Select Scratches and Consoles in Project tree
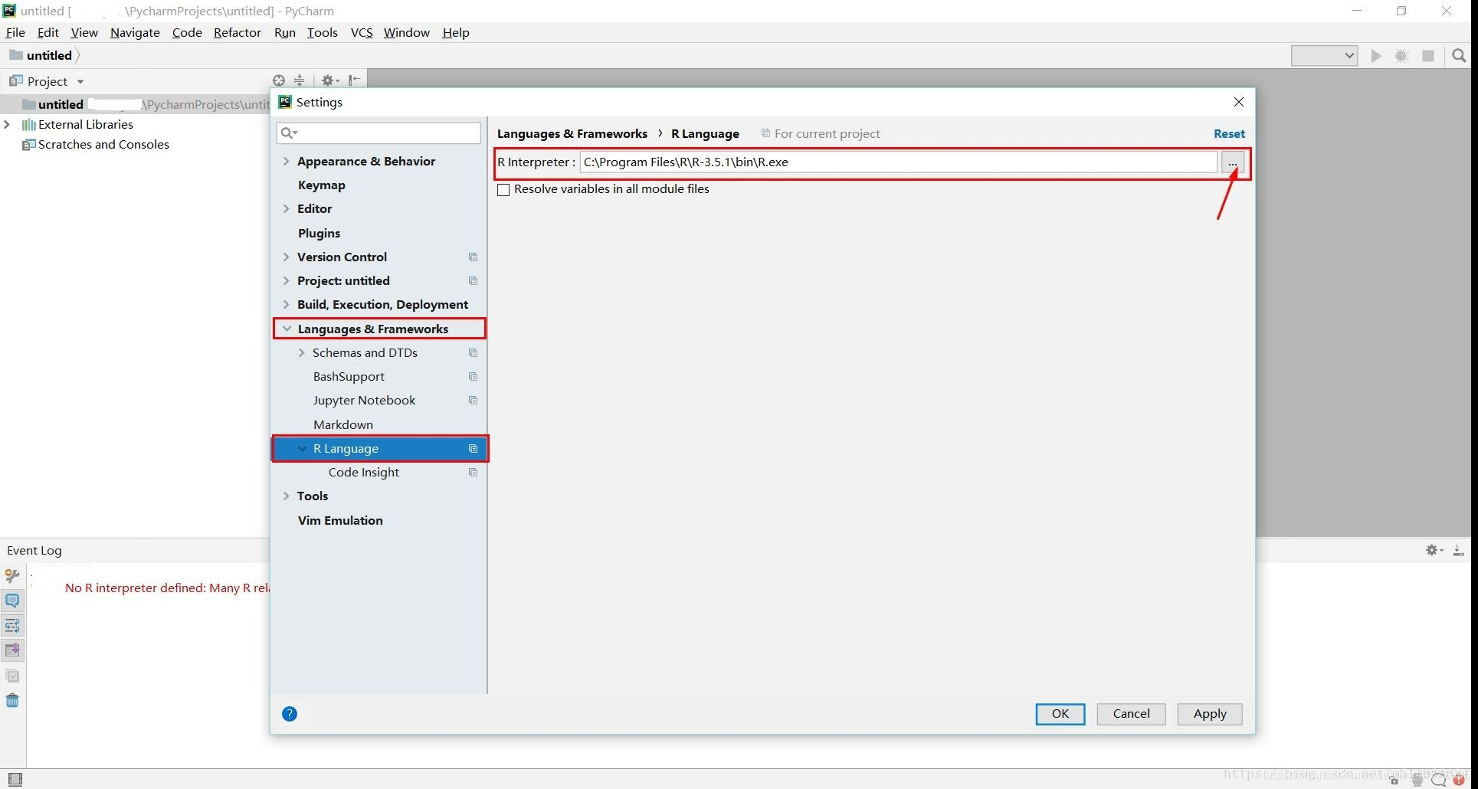1478x789 pixels. (x=103, y=144)
